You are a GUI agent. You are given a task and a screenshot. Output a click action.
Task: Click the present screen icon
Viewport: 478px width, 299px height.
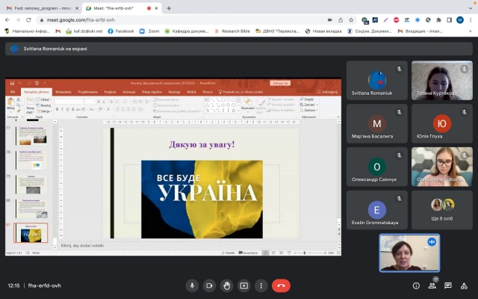tap(243, 286)
